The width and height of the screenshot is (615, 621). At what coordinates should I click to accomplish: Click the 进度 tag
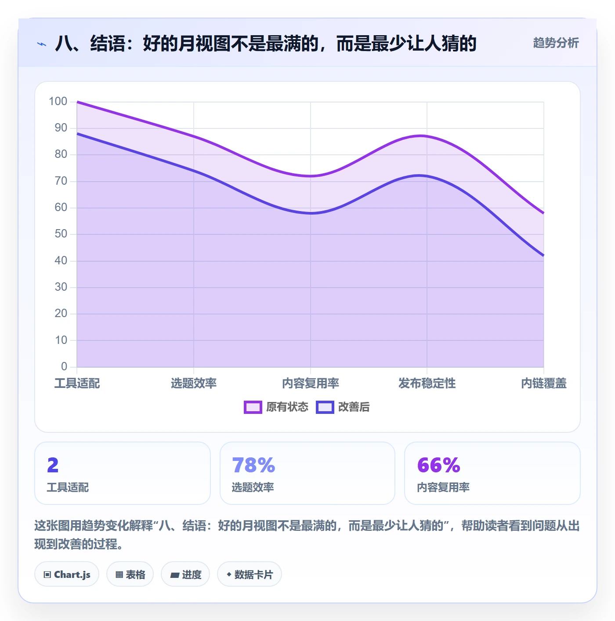coord(185,574)
